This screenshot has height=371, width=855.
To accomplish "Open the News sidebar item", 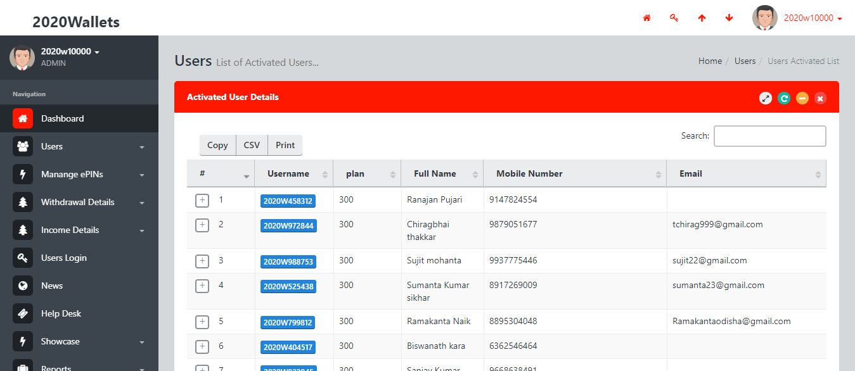I will [52, 286].
